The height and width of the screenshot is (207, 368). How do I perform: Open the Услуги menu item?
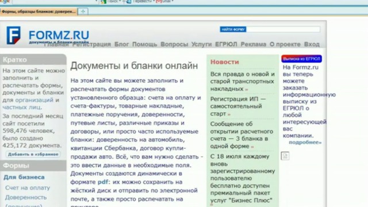point(201,44)
